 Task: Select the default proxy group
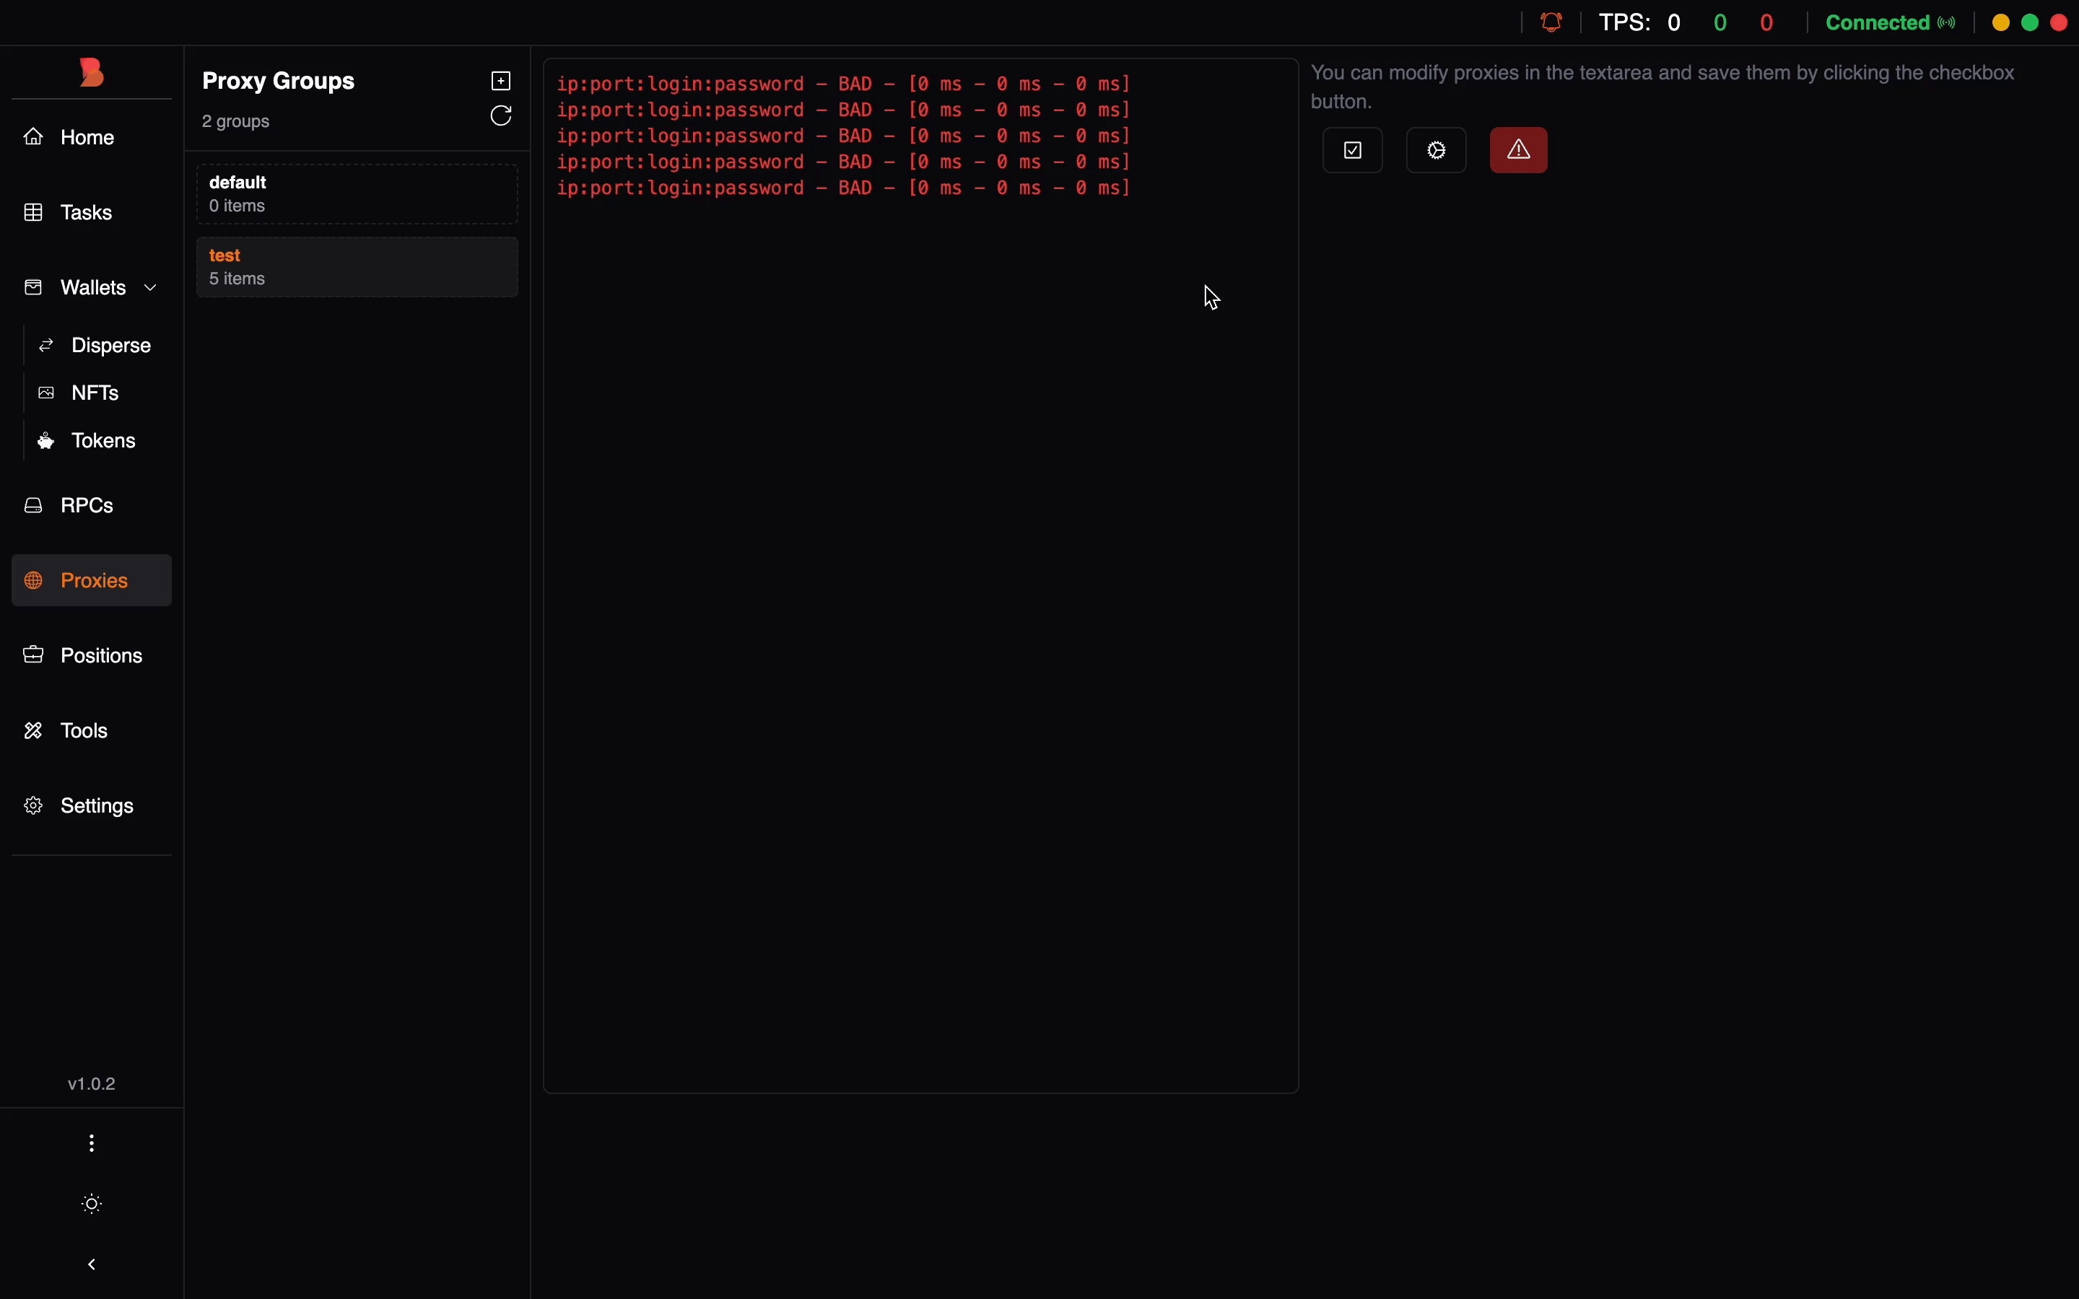pyautogui.click(x=357, y=194)
